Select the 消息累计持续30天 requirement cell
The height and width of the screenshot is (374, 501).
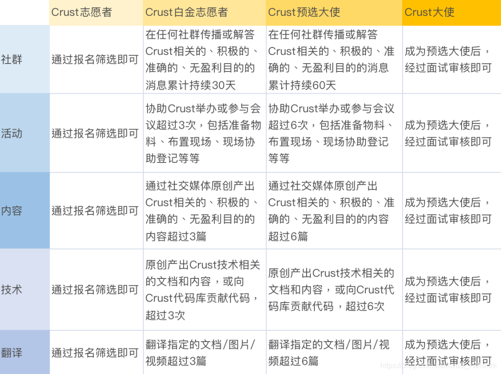(x=204, y=60)
